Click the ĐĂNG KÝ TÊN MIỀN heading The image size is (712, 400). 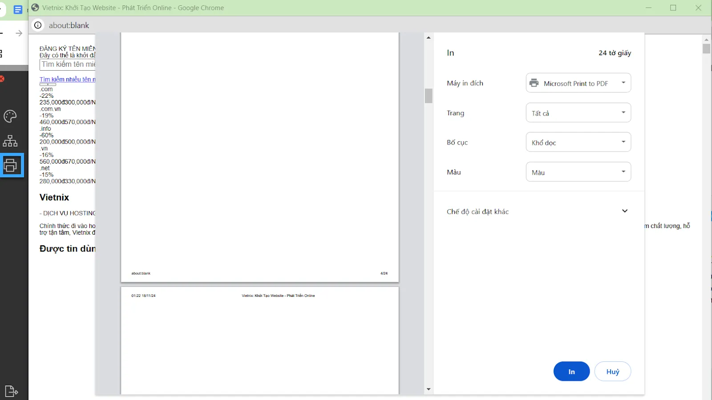pyautogui.click(x=68, y=48)
